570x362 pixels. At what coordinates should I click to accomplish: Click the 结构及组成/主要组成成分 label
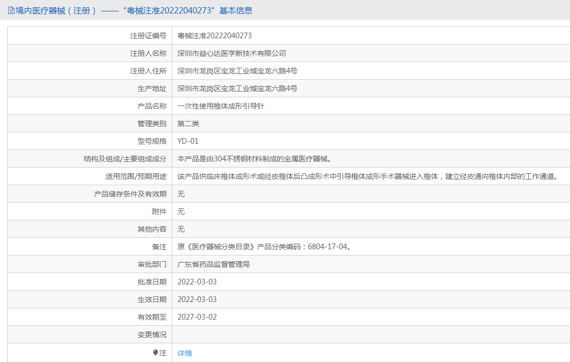tap(125, 159)
